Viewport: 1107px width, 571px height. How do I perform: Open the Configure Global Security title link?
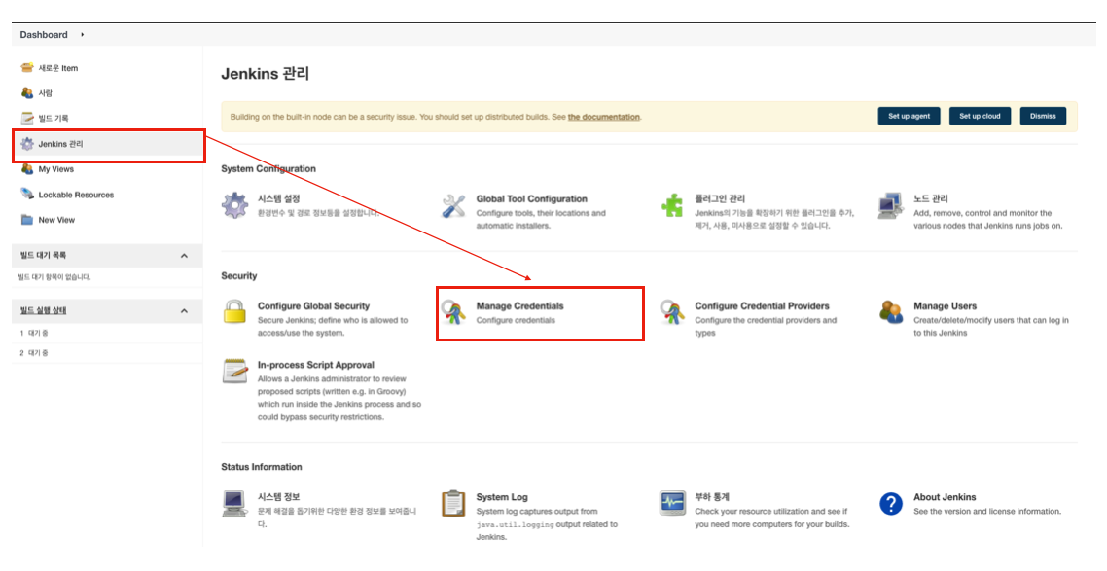click(313, 306)
